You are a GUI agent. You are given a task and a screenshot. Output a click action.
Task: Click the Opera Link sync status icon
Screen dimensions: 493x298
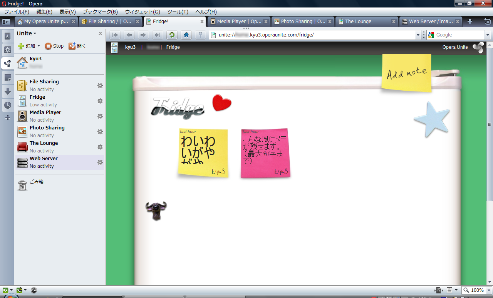tap(5, 290)
